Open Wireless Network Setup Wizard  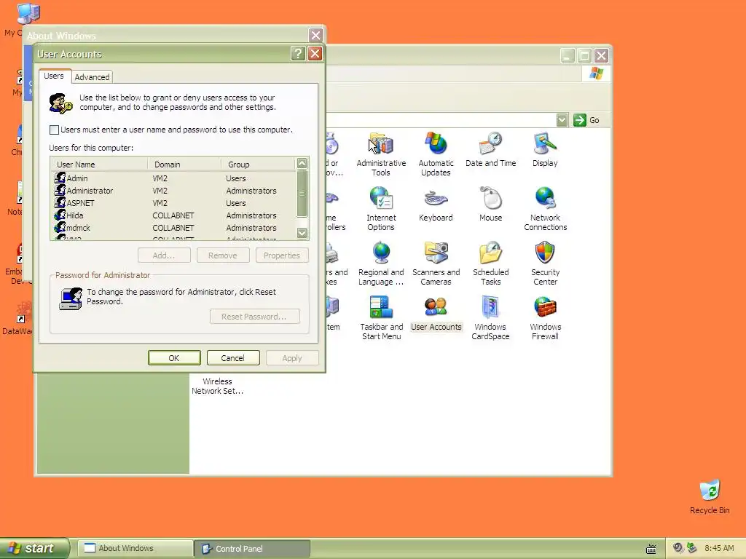217,386
